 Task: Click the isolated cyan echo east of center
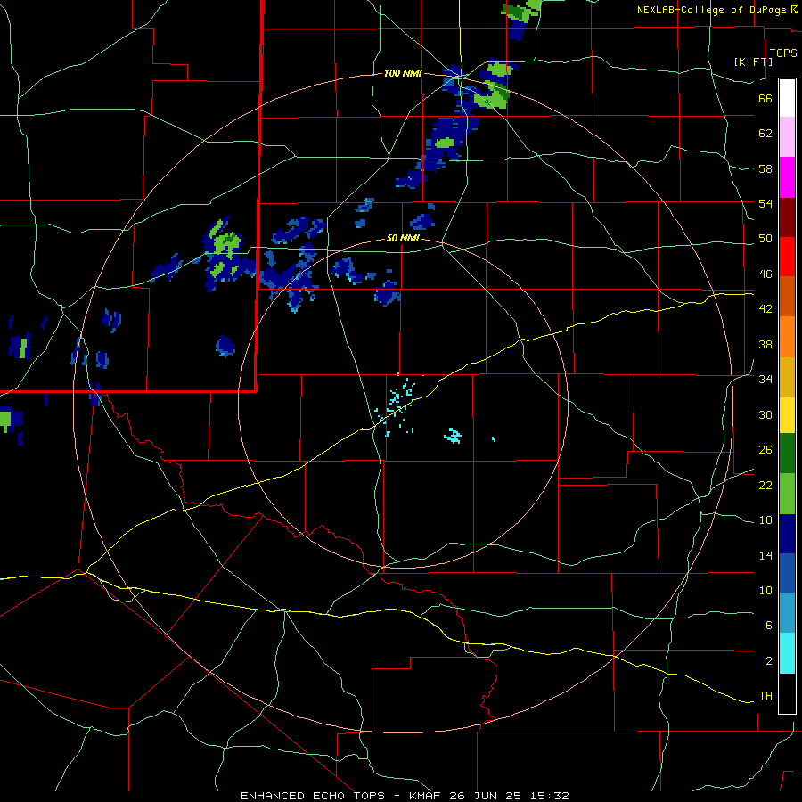pos(453,436)
